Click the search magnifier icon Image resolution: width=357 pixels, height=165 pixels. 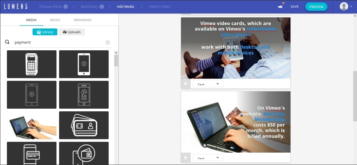7,43
